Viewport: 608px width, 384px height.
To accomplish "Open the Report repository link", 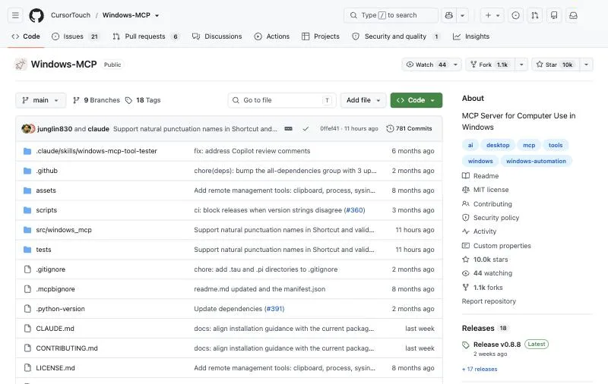I will 489,301.
